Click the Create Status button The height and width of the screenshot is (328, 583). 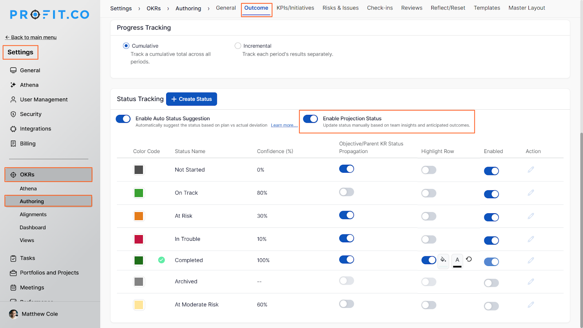click(192, 99)
